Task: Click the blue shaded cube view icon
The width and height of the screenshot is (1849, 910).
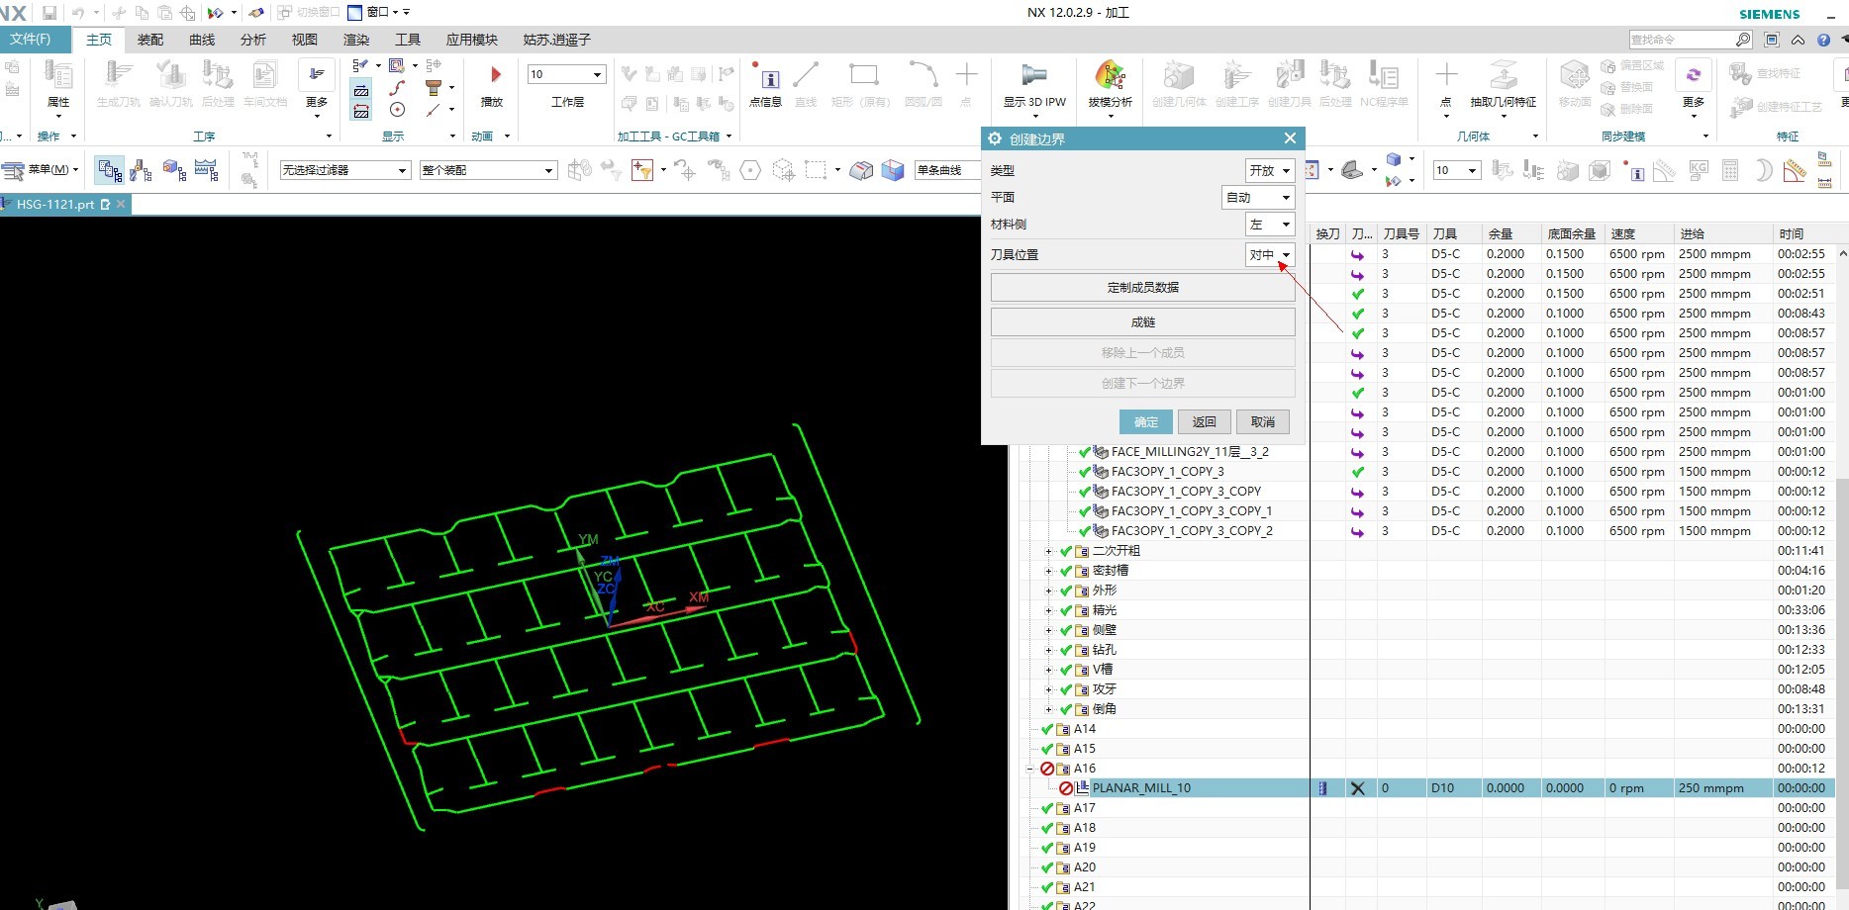Action: click(893, 170)
